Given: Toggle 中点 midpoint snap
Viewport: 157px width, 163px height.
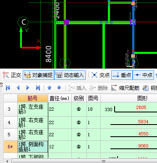Looking at the screenshot, I should pyautogui.click(x=143, y=75).
